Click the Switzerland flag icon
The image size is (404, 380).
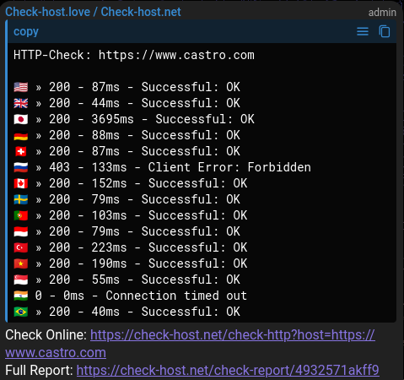[x=21, y=151]
